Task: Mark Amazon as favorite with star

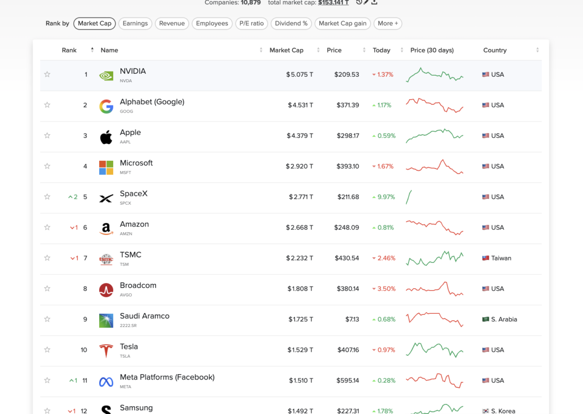Action: [x=47, y=227]
